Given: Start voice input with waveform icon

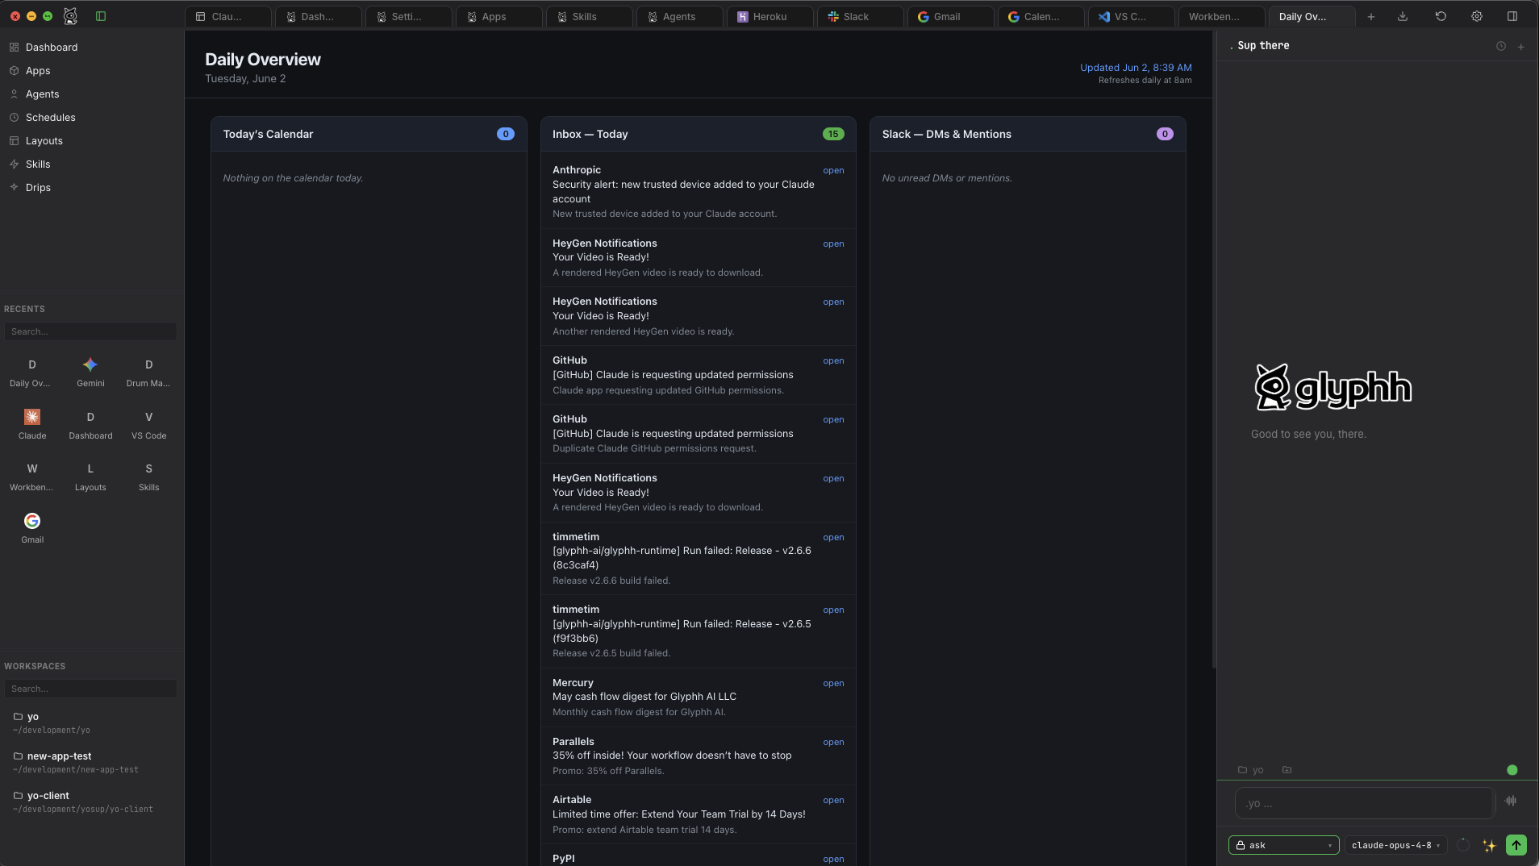Looking at the screenshot, I should (x=1511, y=801).
